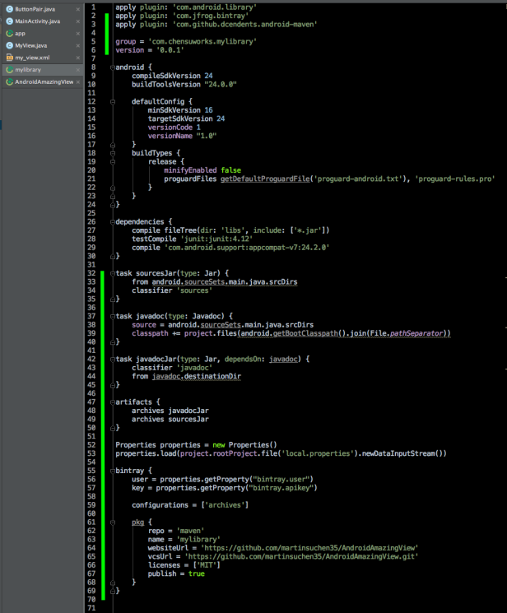507x613 pixels.
Task: Close the my_view.xml tab
Action: click(78, 58)
